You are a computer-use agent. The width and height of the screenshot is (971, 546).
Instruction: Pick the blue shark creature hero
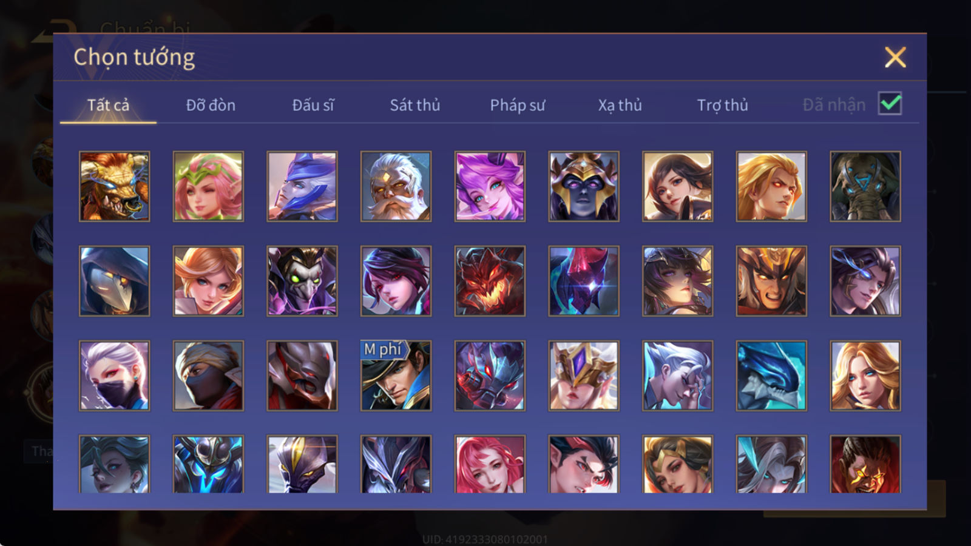(771, 376)
